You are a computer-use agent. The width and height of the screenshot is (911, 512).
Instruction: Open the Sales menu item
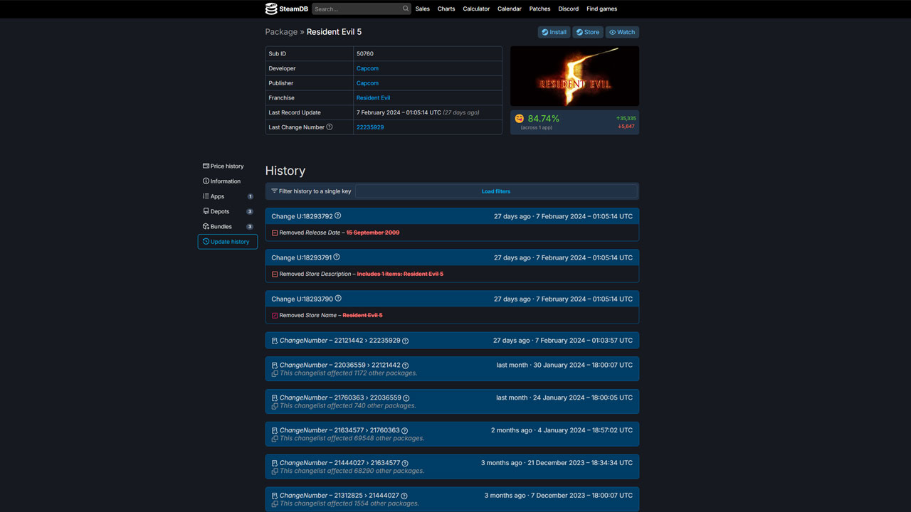pos(423,9)
